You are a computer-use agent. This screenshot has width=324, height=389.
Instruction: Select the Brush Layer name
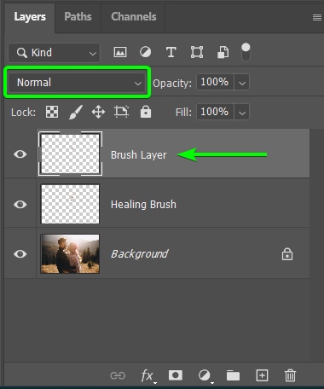point(139,155)
